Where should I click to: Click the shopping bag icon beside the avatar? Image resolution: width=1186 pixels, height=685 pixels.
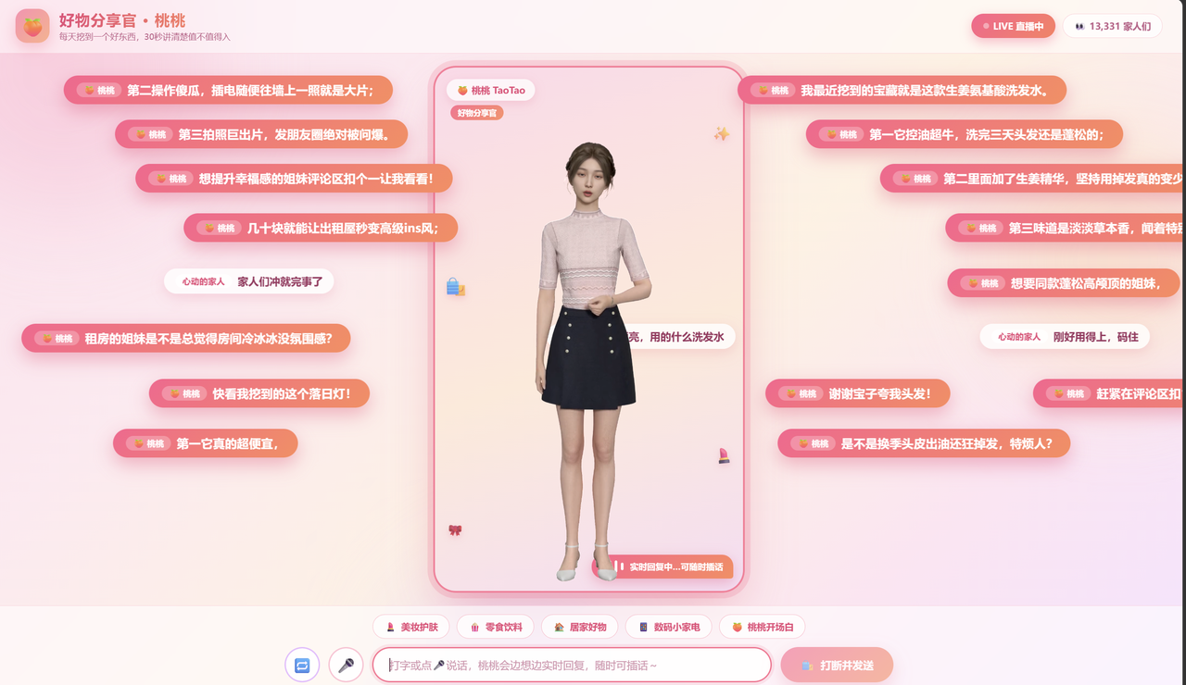pyautogui.click(x=455, y=287)
